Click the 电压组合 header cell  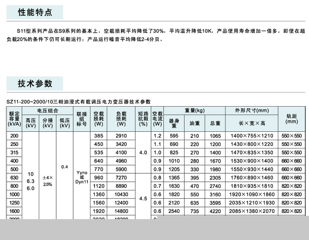[x=47, y=111]
